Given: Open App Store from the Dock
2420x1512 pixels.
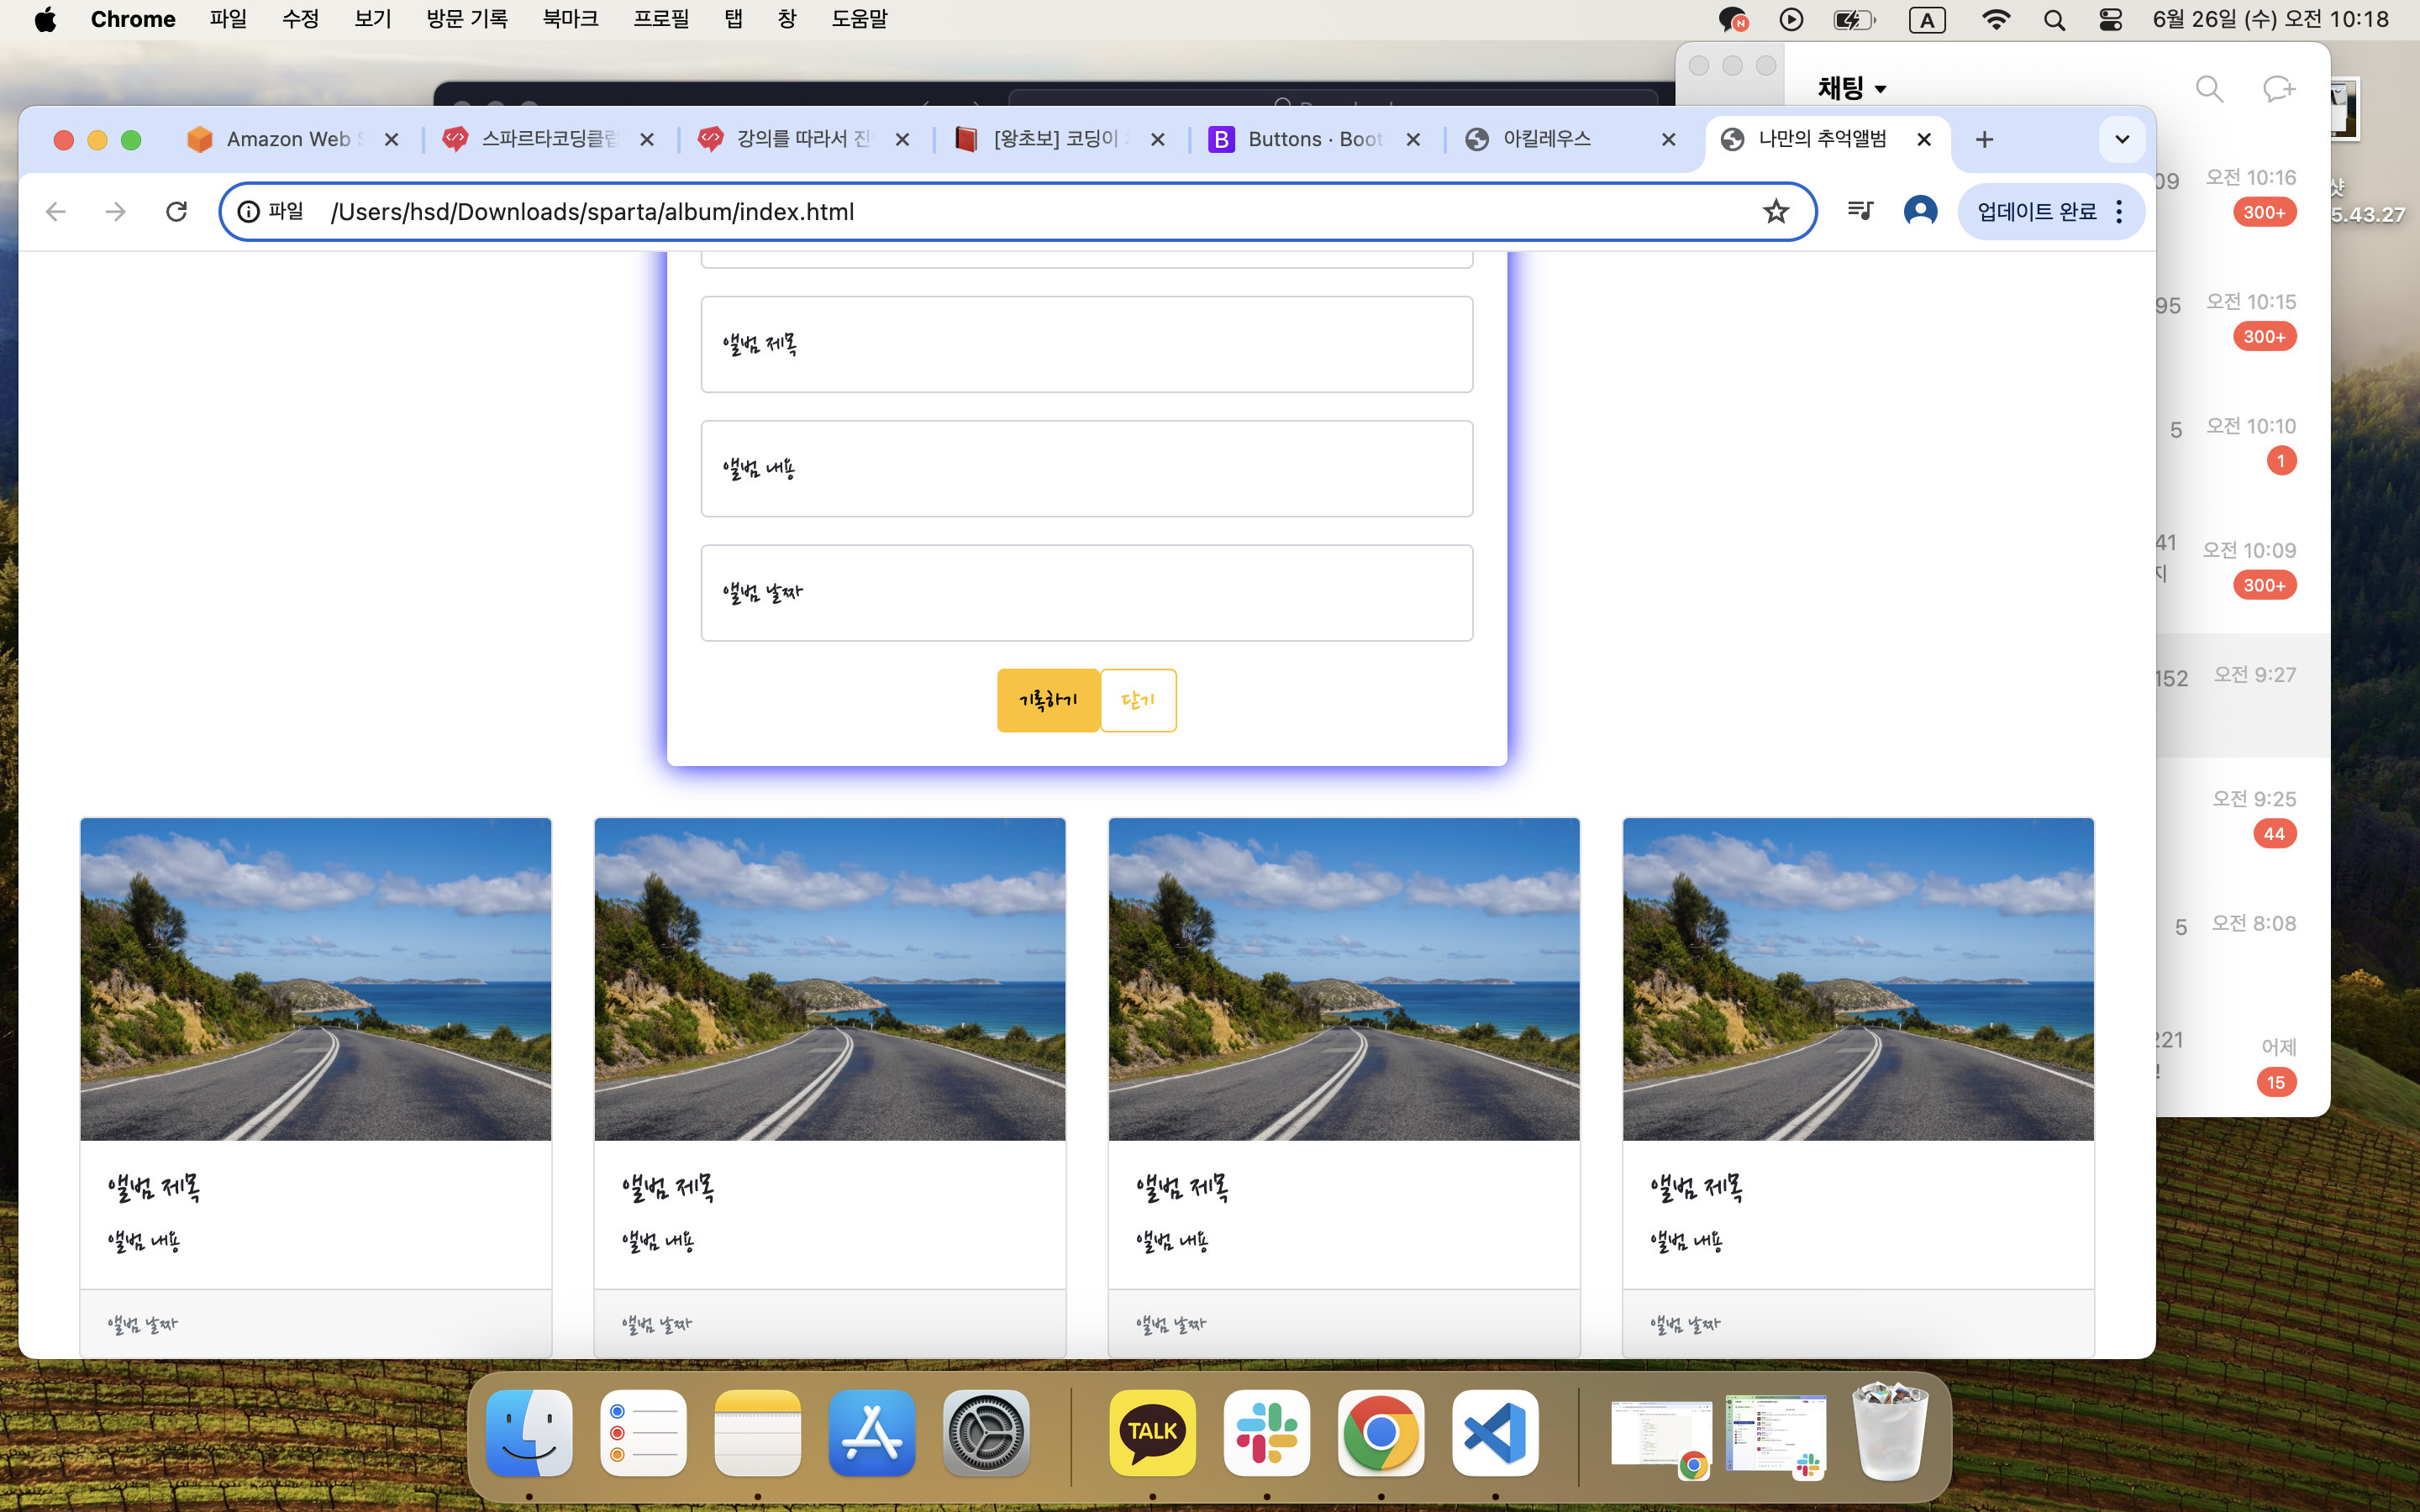Looking at the screenshot, I should coord(872,1433).
